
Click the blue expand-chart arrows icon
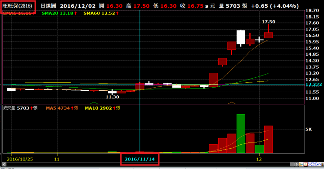click(315, 164)
